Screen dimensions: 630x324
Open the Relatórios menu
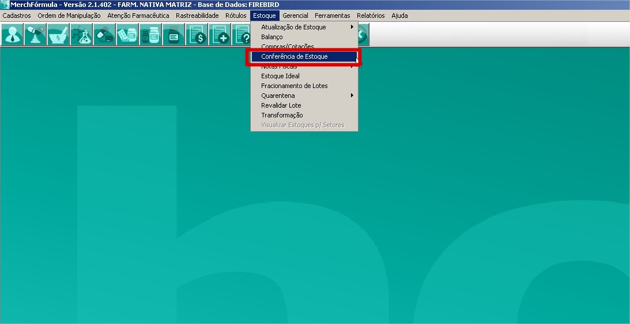[x=371, y=16]
